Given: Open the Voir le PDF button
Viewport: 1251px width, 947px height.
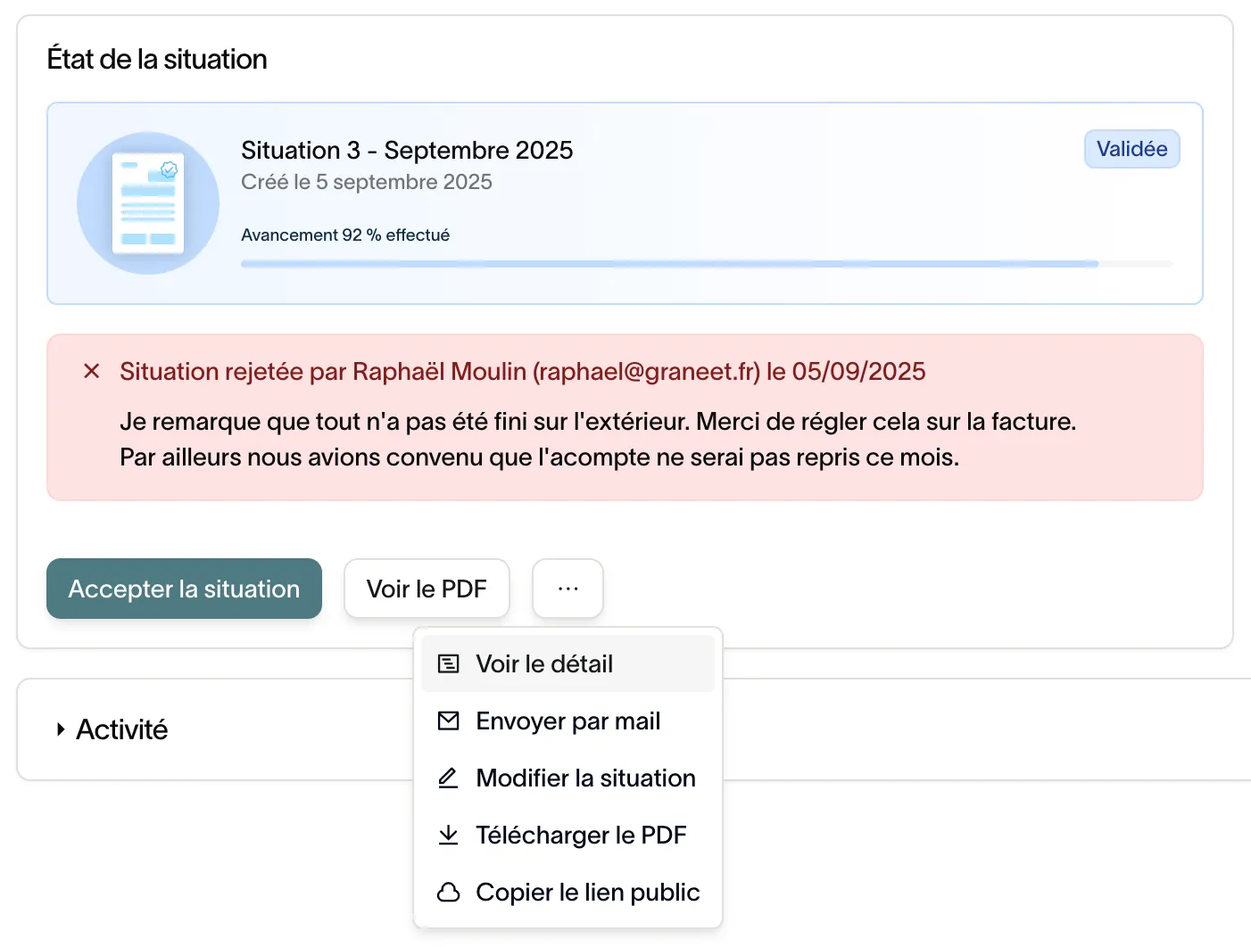Looking at the screenshot, I should [427, 589].
